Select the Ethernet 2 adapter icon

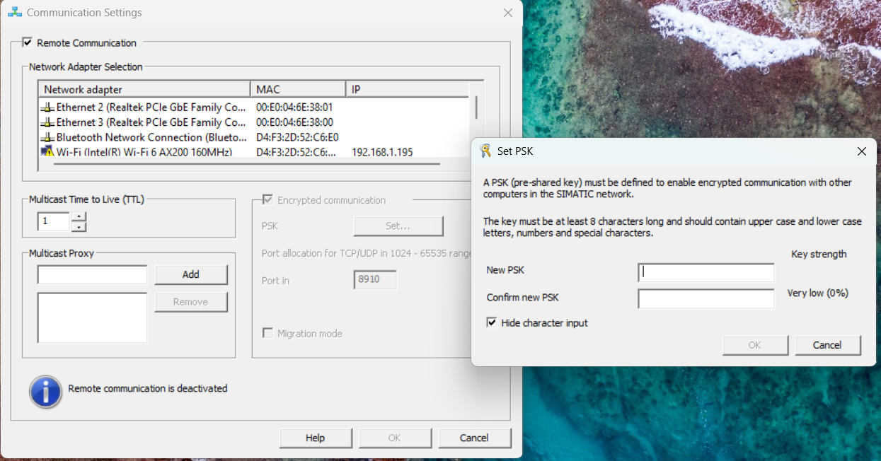tap(48, 107)
